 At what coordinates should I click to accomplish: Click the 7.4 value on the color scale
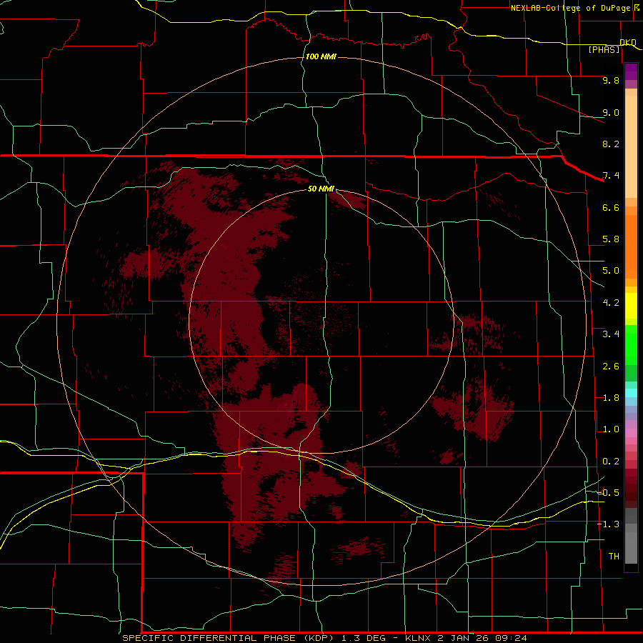click(611, 176)
